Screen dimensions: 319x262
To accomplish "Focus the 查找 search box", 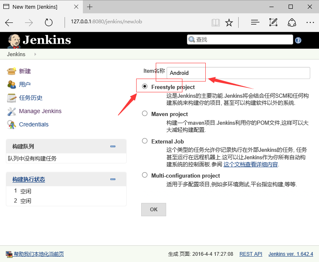I will (240, 40).
